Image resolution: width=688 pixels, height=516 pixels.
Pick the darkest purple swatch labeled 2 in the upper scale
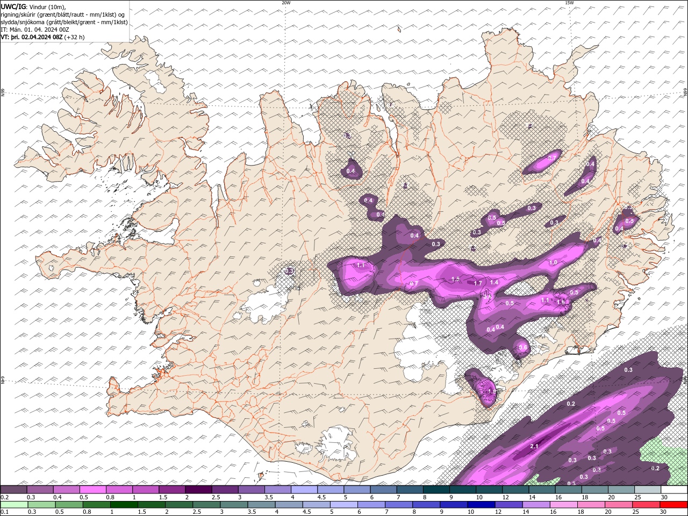pos(198,490)
